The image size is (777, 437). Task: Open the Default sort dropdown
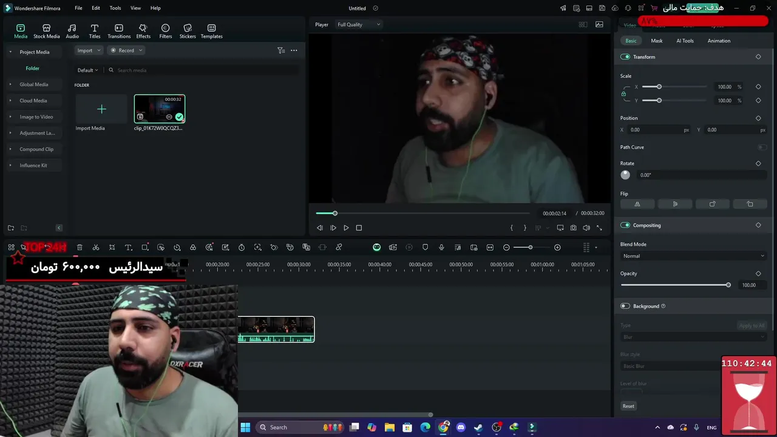(87, 70)
